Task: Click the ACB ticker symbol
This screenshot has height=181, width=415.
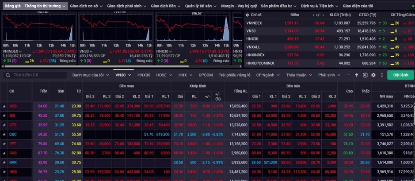Action: click(x=13, y=106)
